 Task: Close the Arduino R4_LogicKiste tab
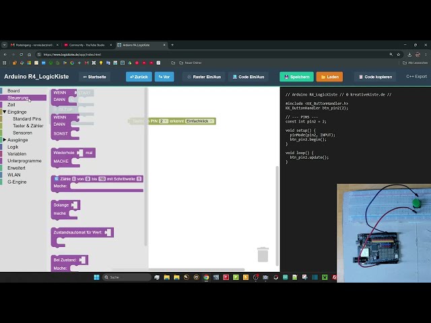(x=164, y=45)
